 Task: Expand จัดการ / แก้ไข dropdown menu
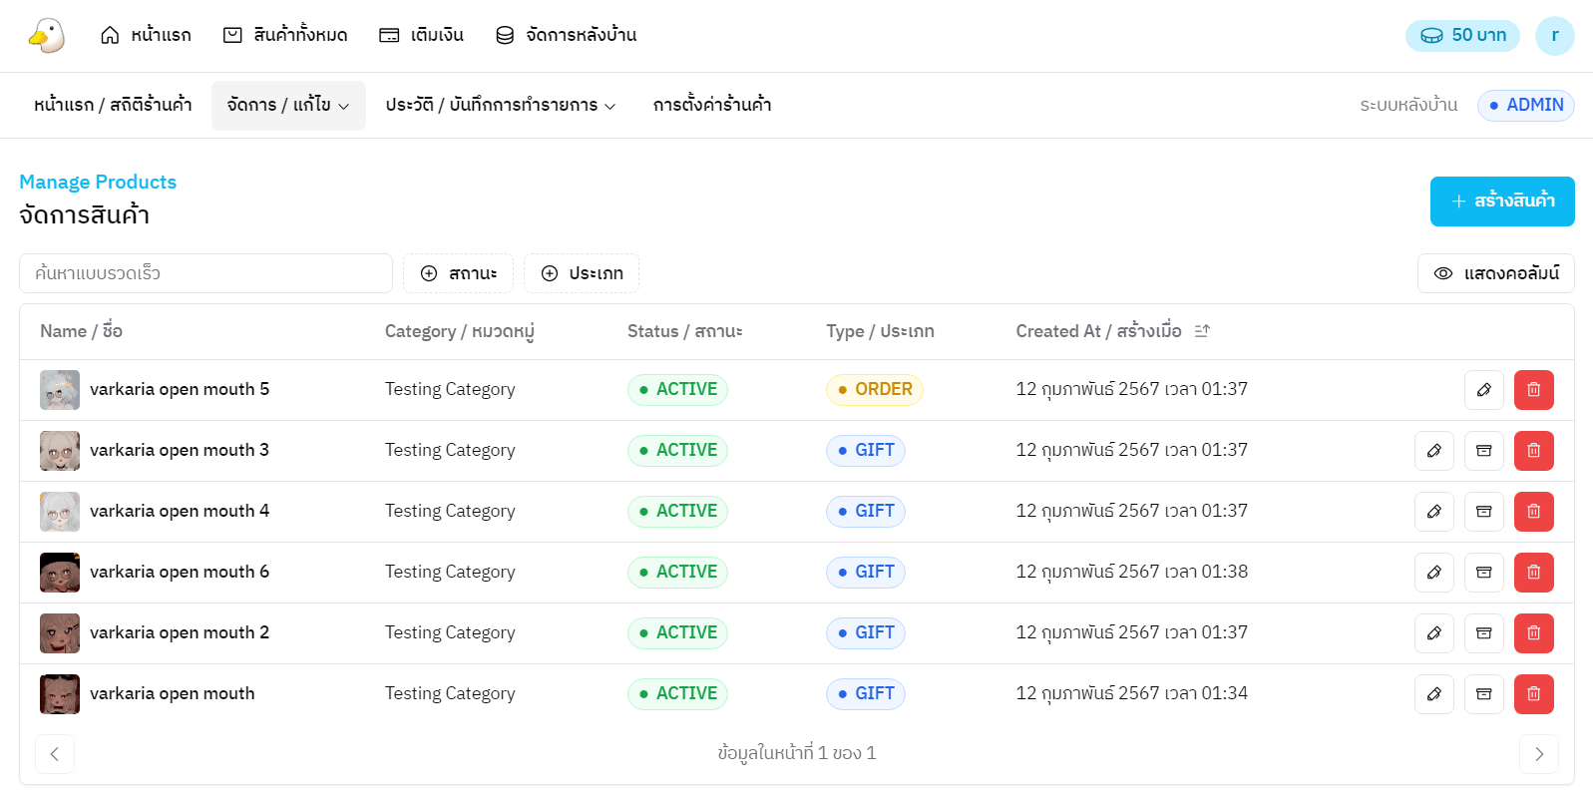pyautogui.click(x=288, y=105)
